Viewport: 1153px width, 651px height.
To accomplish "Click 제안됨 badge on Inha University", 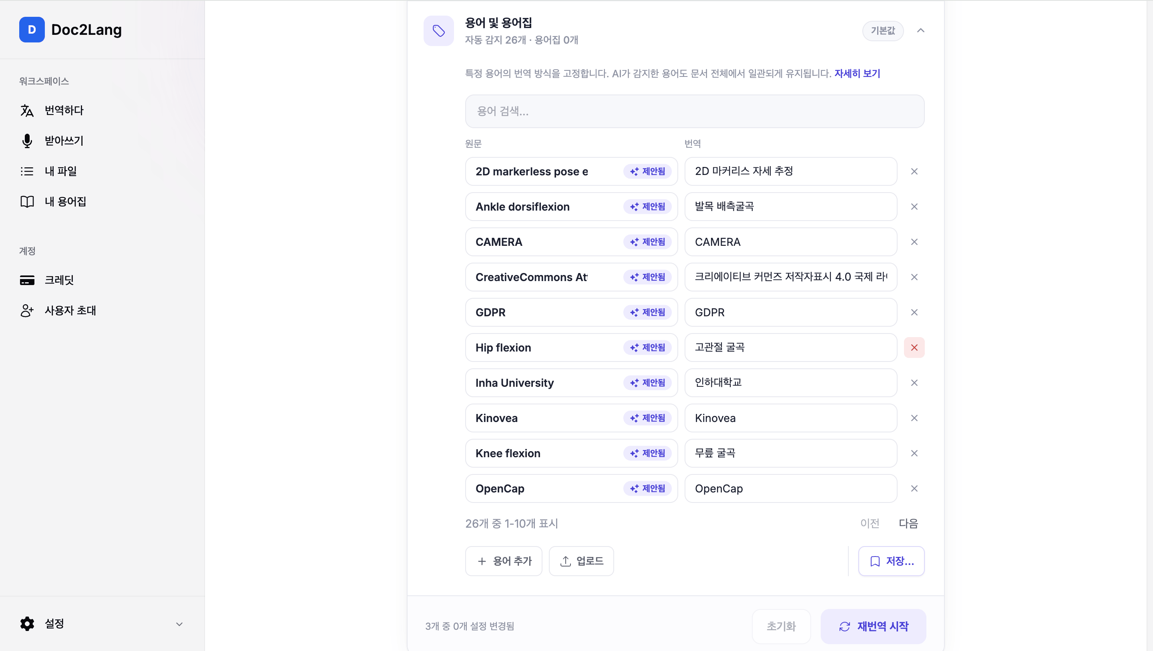I will tap(647, 383).
